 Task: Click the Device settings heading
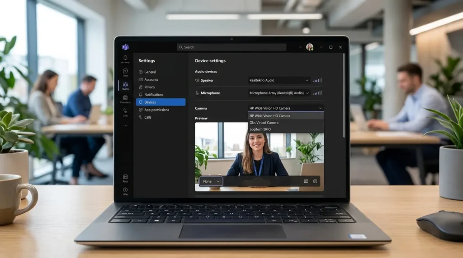pos(210,61)
